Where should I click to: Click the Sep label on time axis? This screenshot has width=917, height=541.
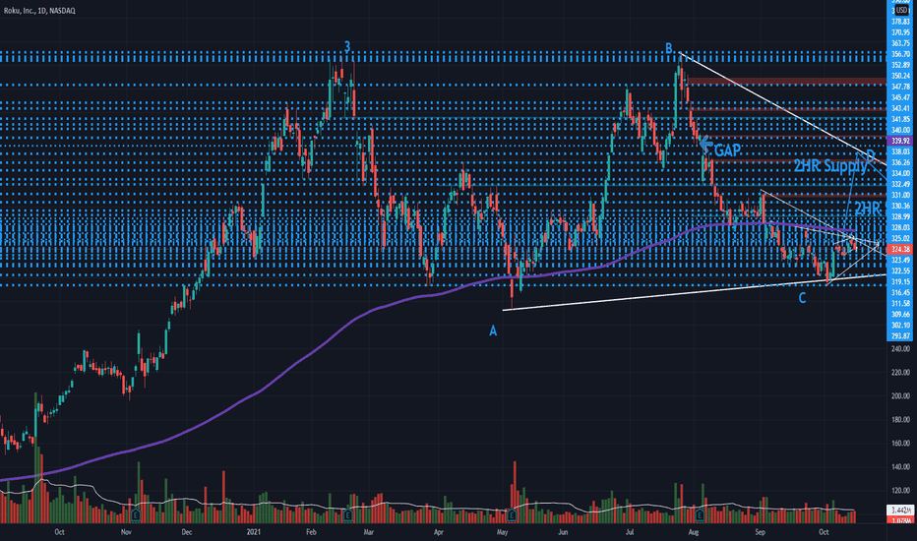tap(761, 532)
